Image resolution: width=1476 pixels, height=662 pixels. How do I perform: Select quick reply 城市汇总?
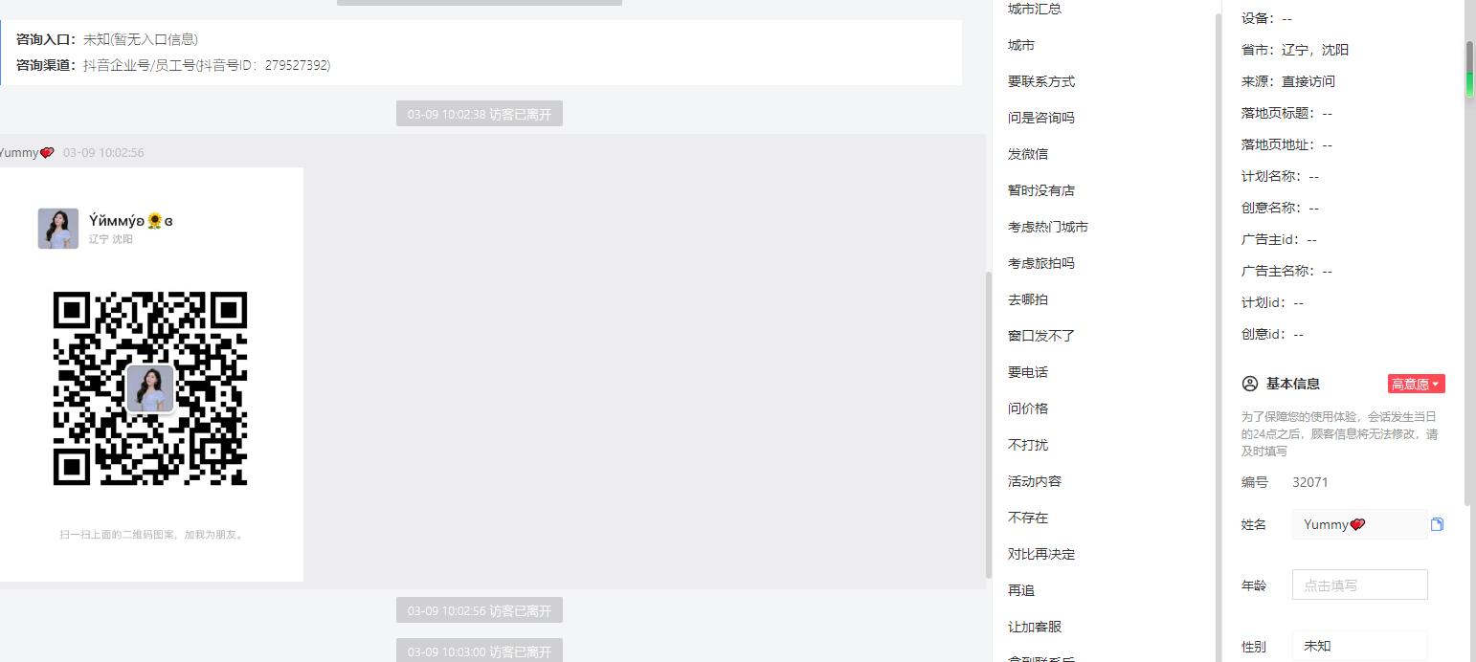pos(1035,9)
